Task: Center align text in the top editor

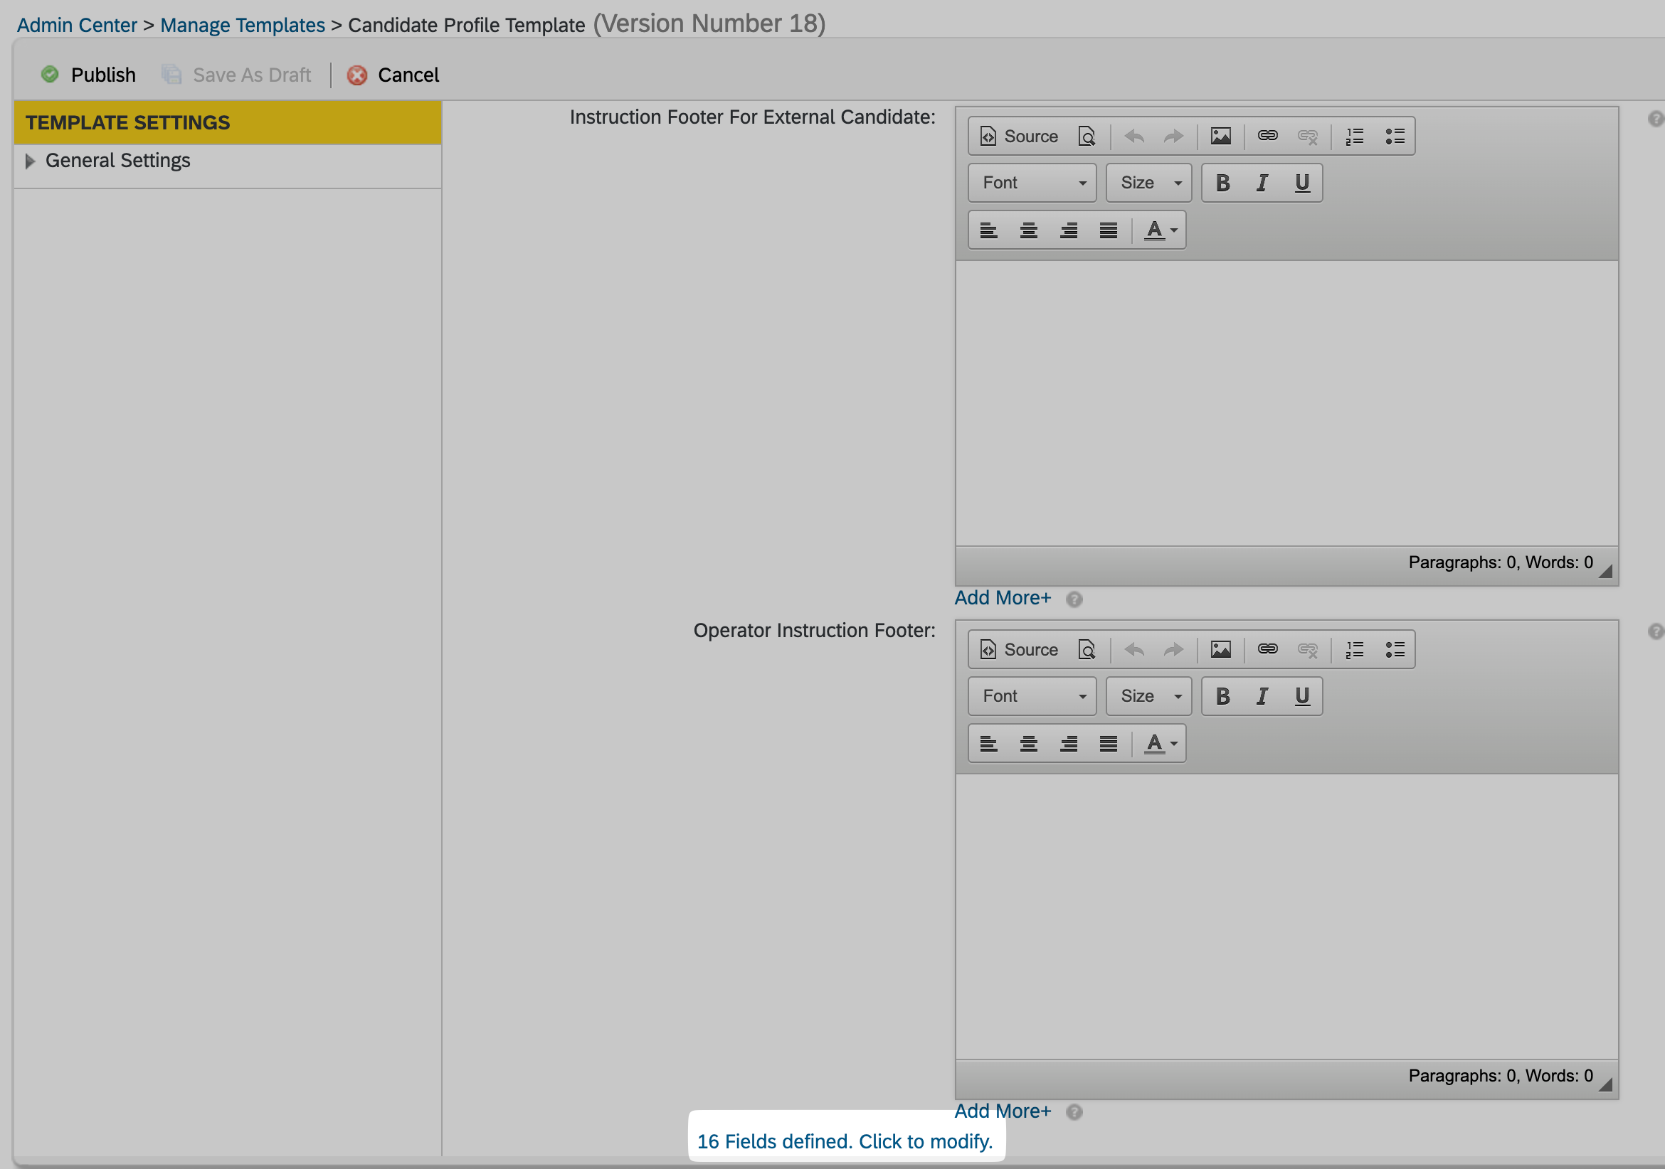Action: [x=1028, y=230]
